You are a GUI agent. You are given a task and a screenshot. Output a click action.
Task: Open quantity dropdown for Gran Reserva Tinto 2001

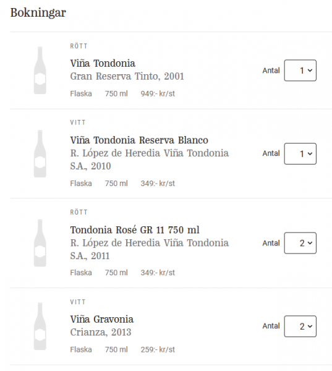[300, 70]
